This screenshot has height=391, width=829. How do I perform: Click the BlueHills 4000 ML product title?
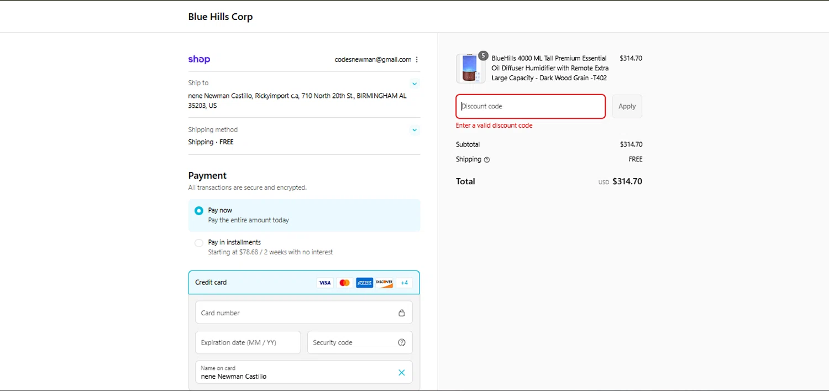(550, 68)
